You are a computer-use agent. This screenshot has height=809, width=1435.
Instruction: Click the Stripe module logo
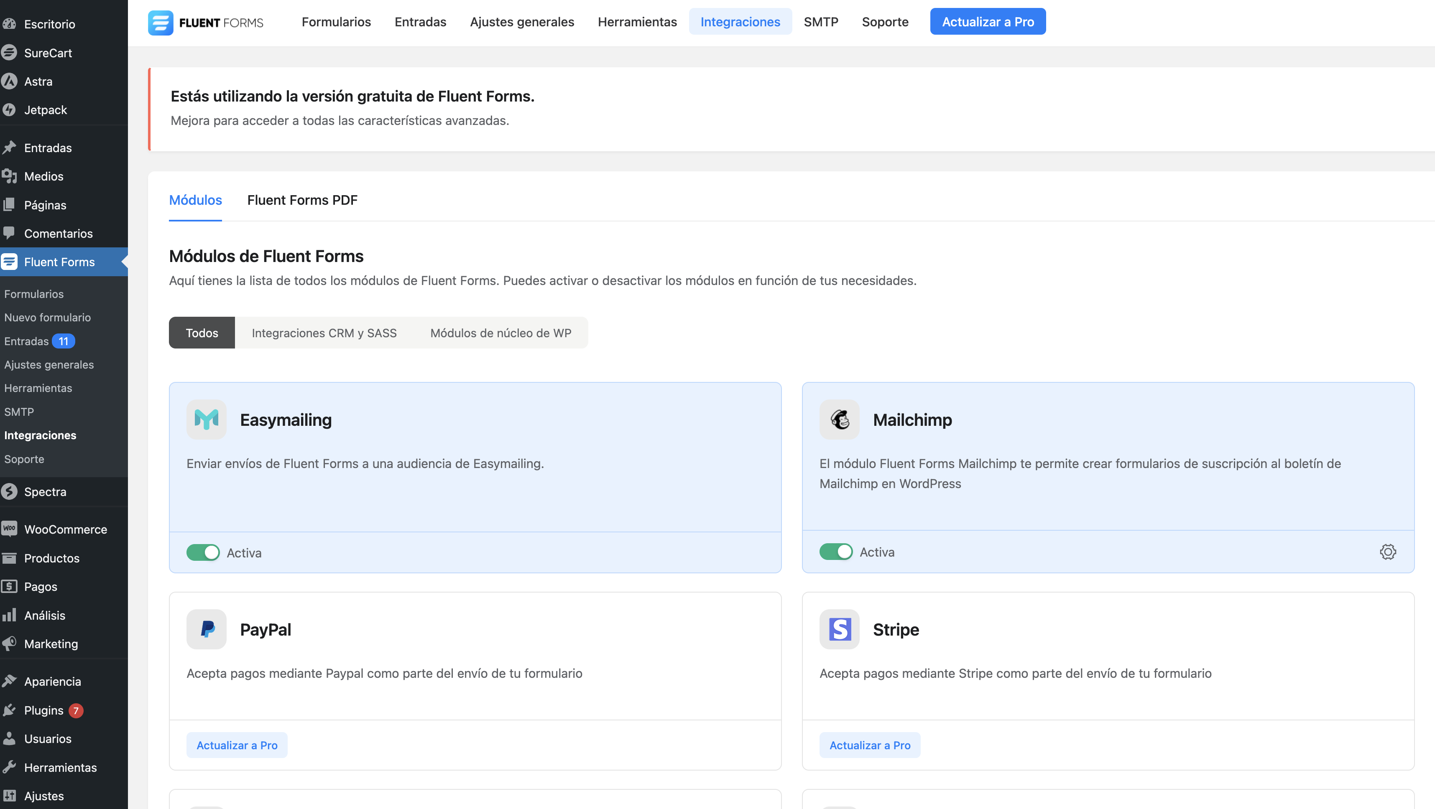839,629
